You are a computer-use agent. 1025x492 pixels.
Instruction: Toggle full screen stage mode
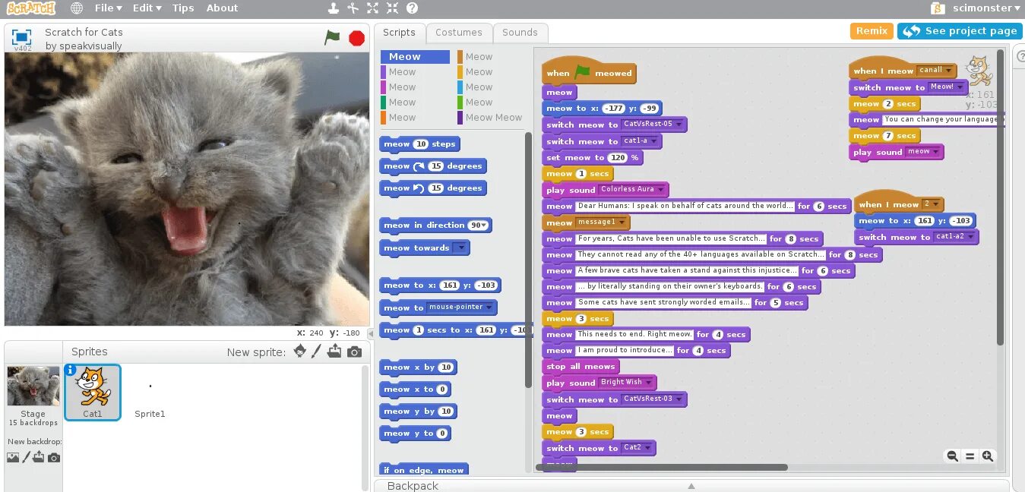click(x=21, y=36)
